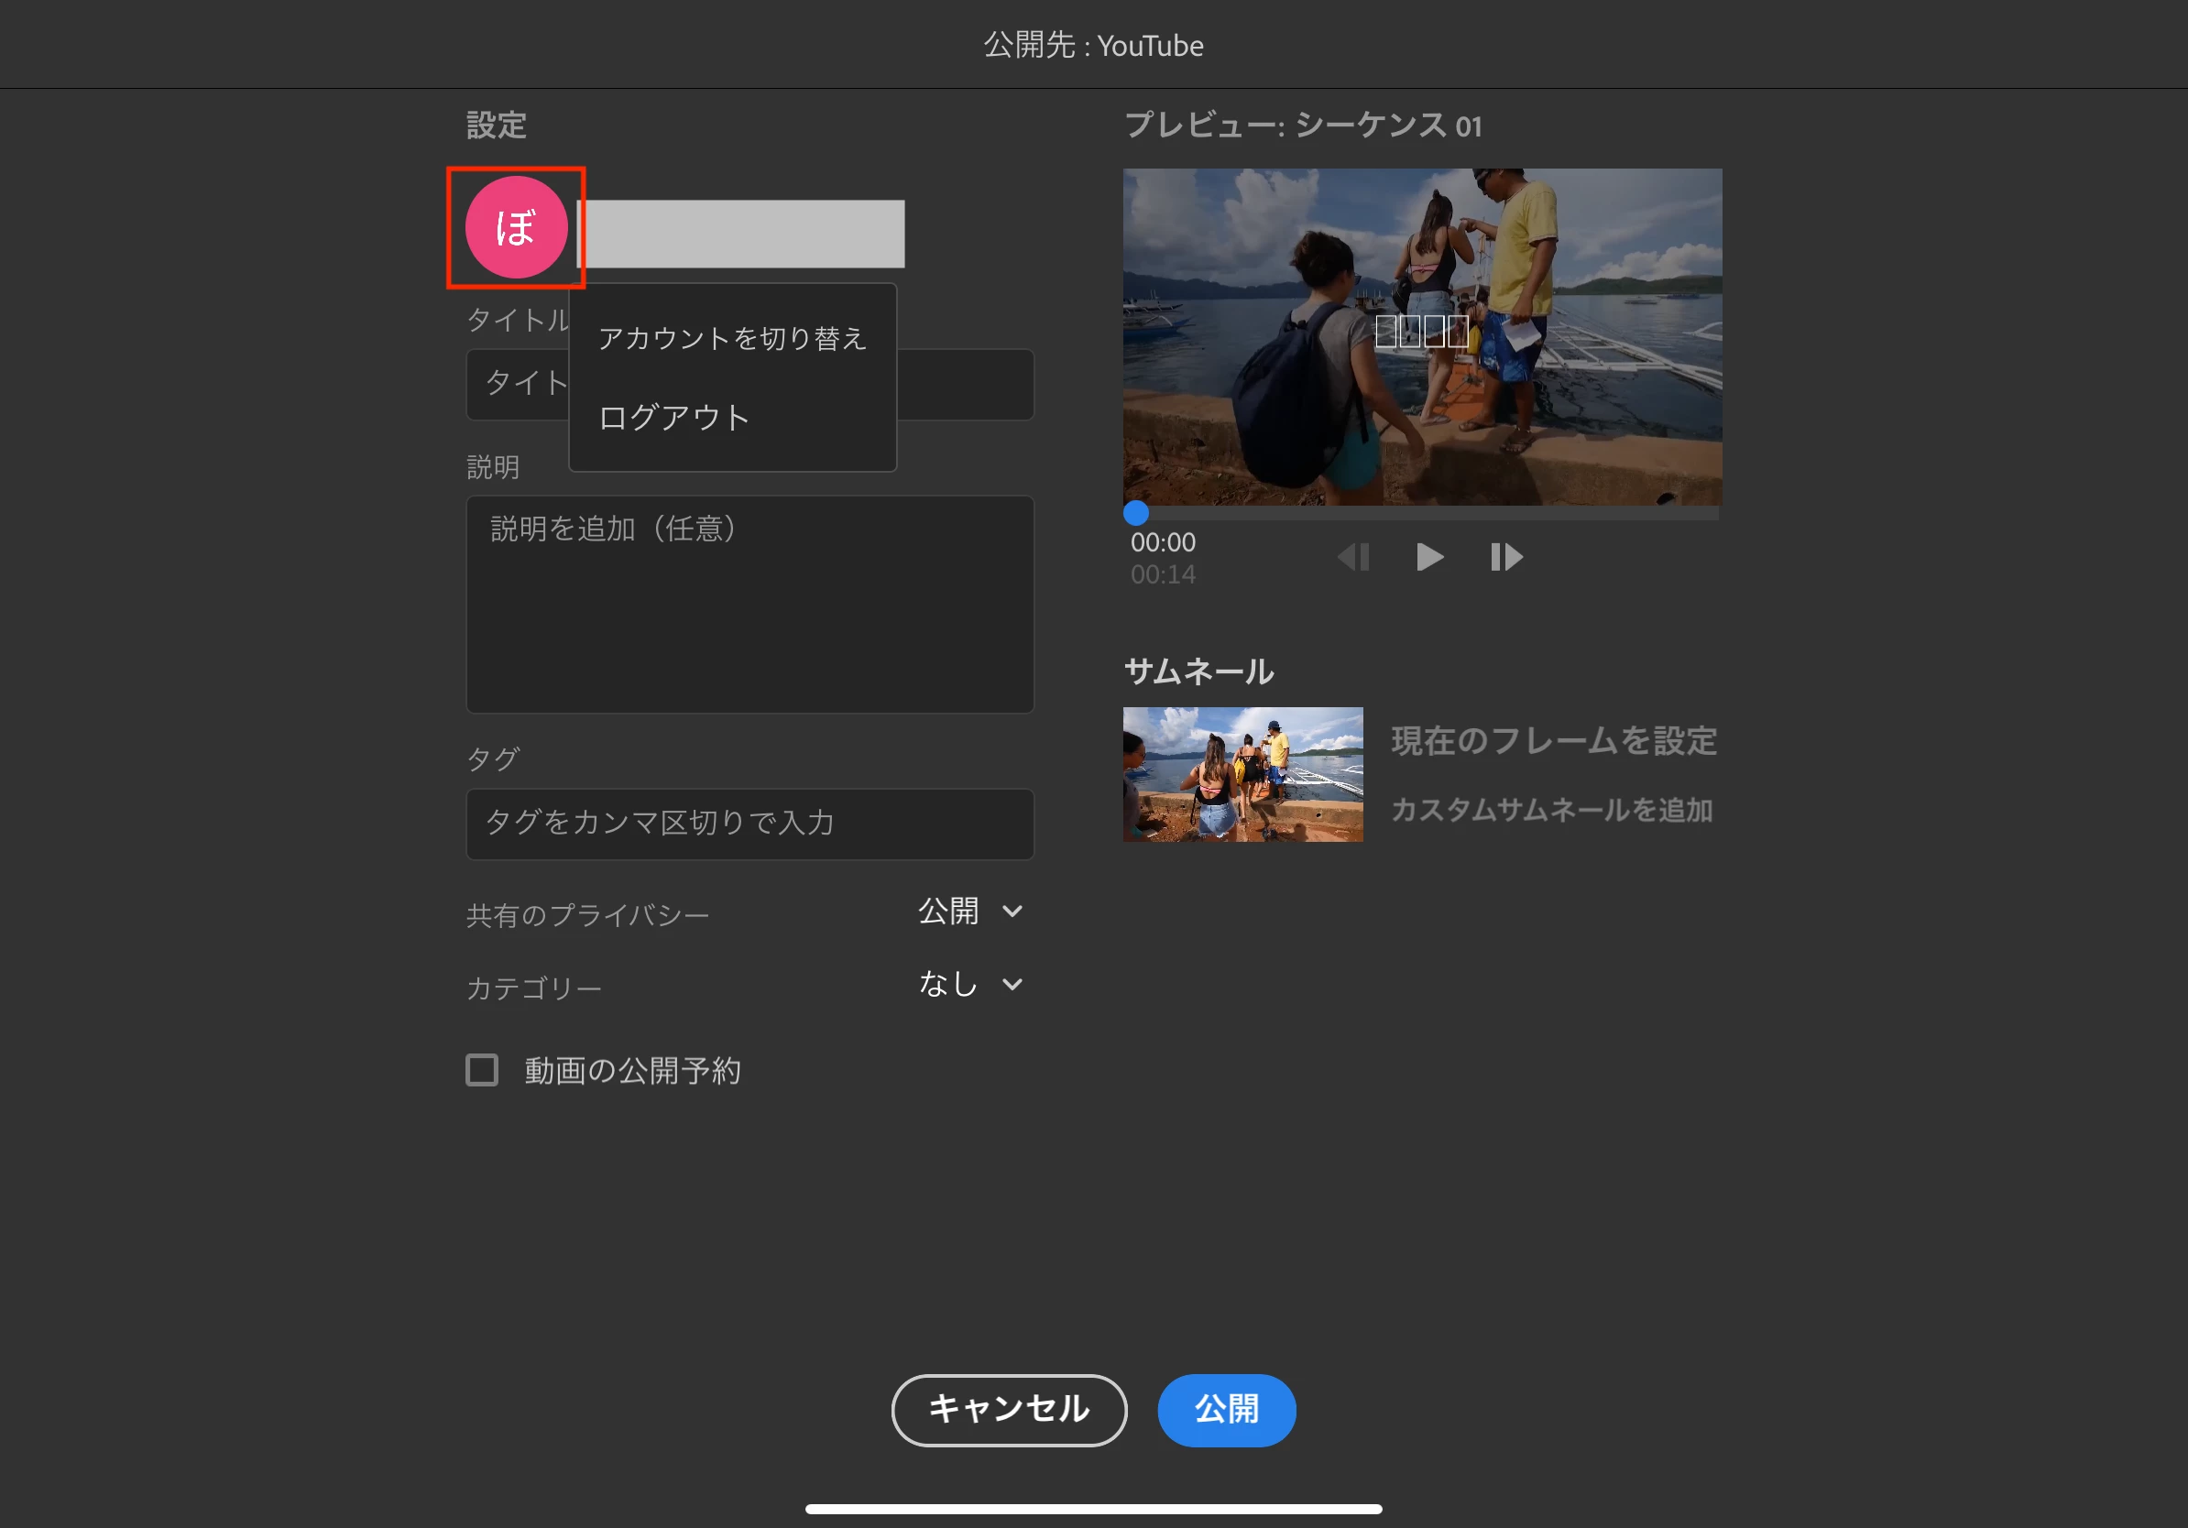Enable 動画の公開予約 checkbox
This screenshot has height=1528, width=2188.
pyautogui.click(x=482, y=1070)
